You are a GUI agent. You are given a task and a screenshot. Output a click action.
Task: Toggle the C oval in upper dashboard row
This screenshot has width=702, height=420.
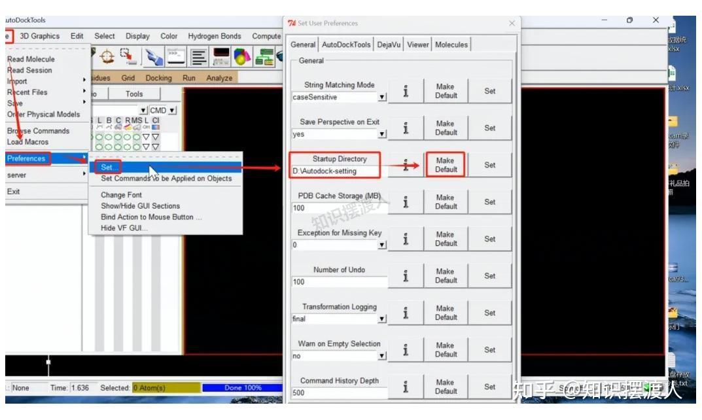click(x=118, y=137)
